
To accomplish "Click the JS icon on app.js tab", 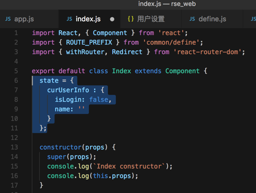I will pyautogui.click(x=8, y=19).
